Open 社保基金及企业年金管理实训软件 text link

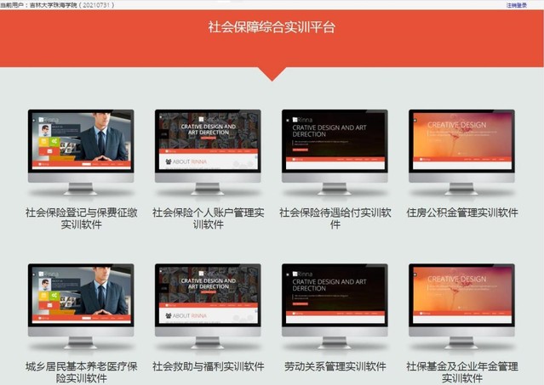461,372
